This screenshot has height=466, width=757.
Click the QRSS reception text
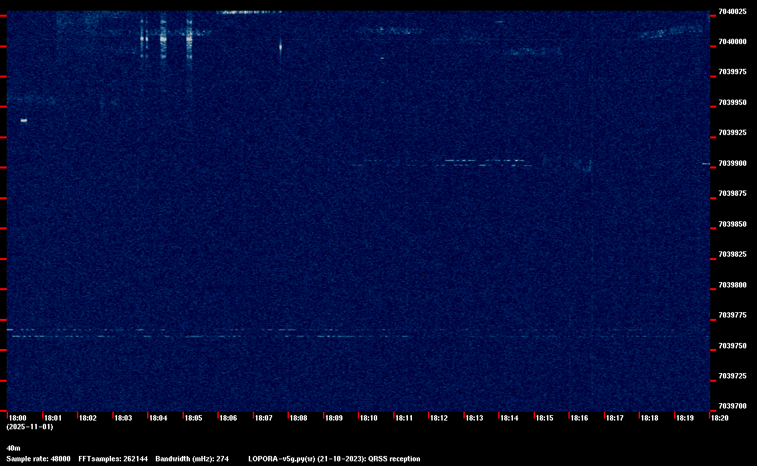[395, 459]
